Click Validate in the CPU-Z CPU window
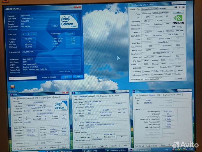This screenshot has width=202, height=152. point(53,147)
